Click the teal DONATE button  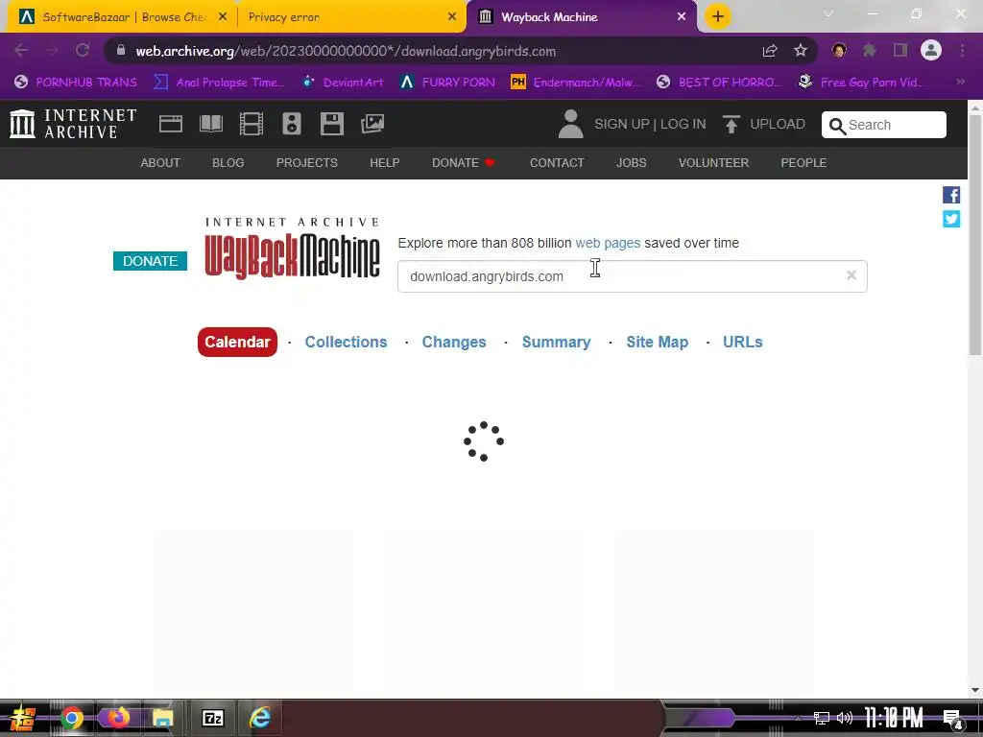[x=150, y=261]
